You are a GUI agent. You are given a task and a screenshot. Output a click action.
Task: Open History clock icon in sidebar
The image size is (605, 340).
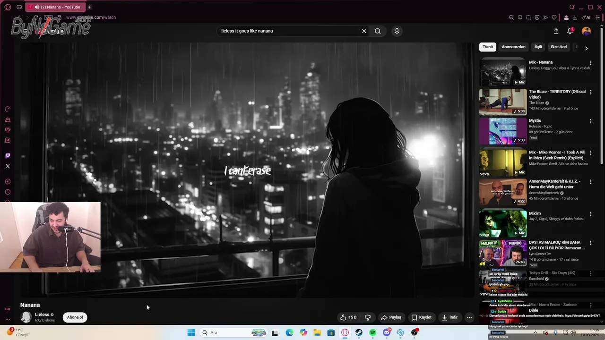8,192
